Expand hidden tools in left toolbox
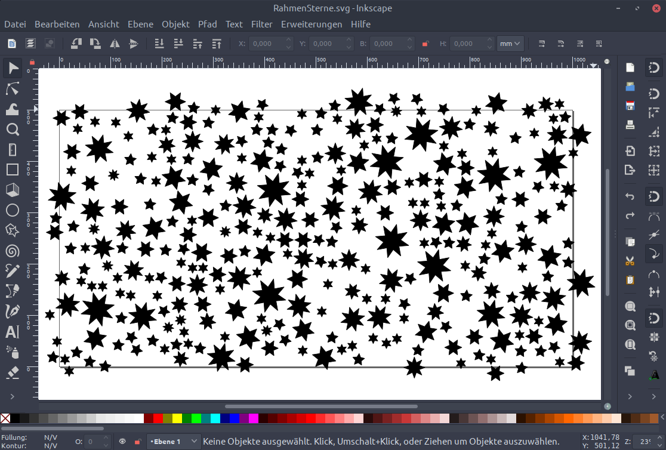Viewport: 666px width, 450px height. 13,396
